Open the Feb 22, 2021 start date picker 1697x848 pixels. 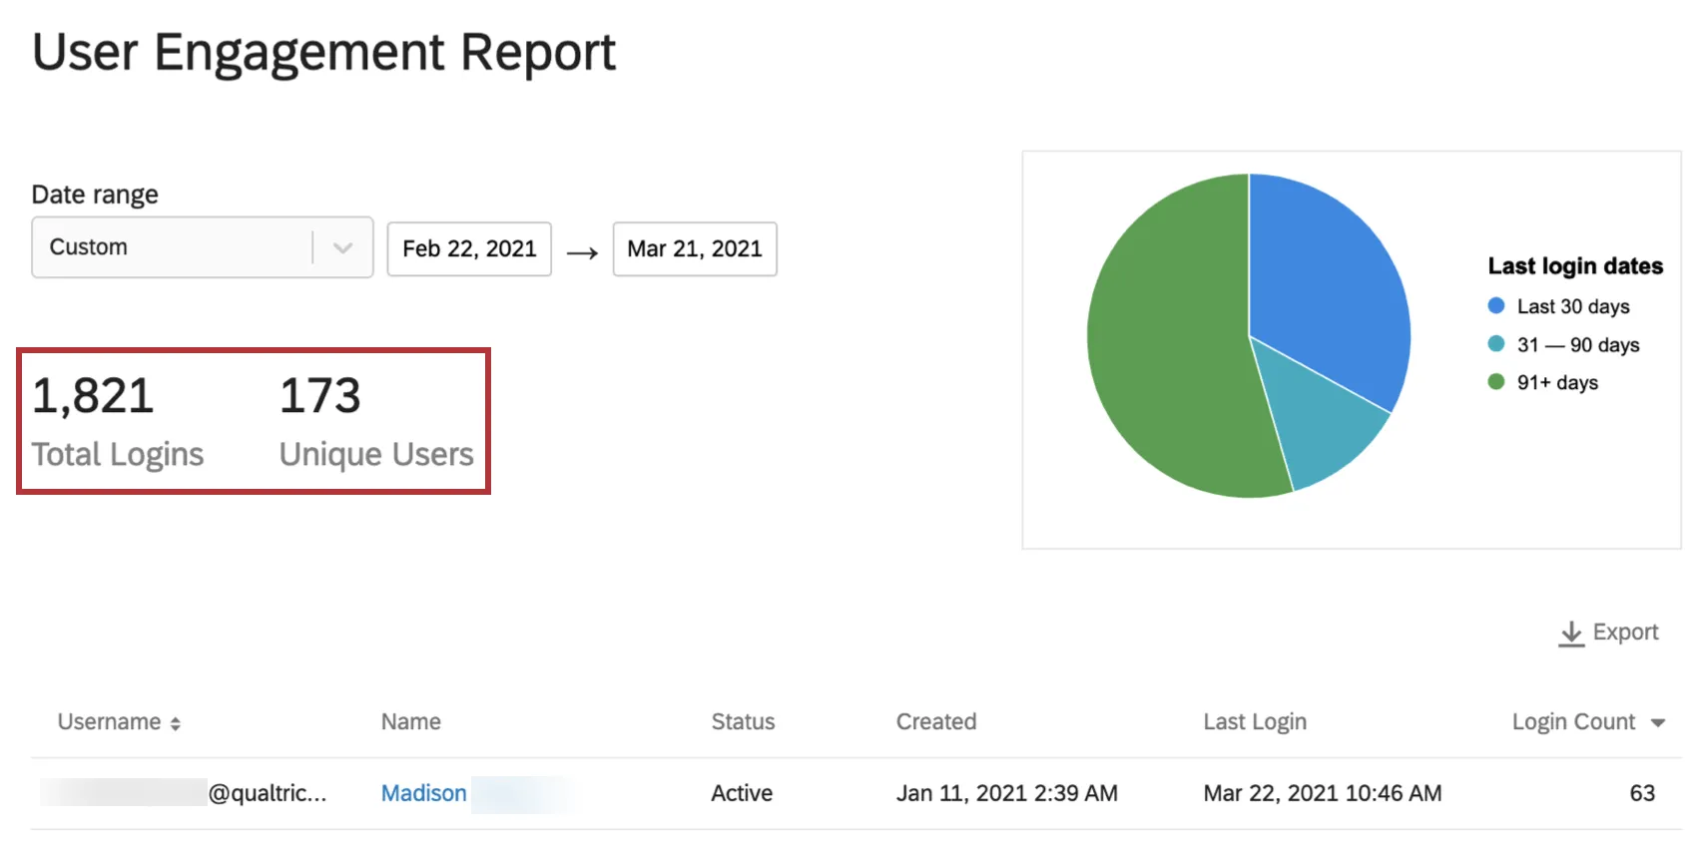pyautogui.click(x=469, y=248)
